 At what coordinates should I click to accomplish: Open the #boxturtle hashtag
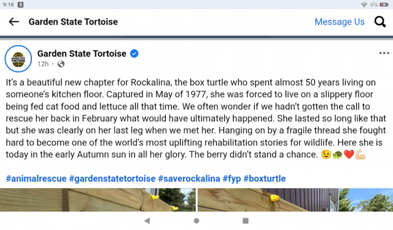click(x=265, y=178)
